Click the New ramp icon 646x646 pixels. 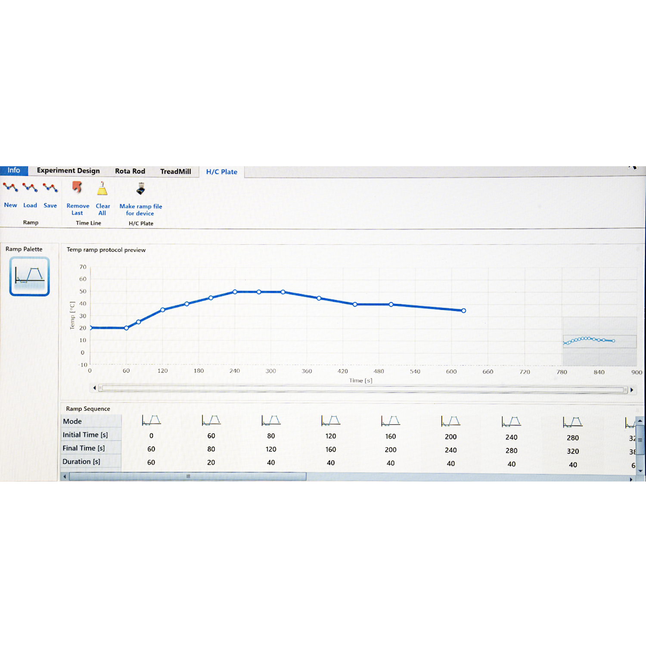tap(10, 189)
